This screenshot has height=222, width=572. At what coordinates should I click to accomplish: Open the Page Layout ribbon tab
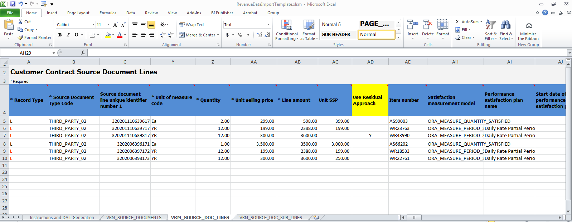(x=78, y=13)
